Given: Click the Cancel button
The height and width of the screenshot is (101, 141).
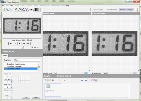Looking at the screenshot, I should [36, 97].
